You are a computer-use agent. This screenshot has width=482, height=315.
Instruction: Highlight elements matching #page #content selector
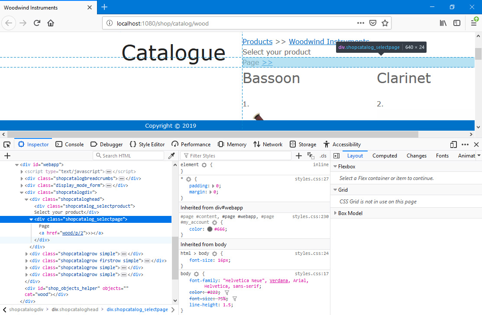214,222
